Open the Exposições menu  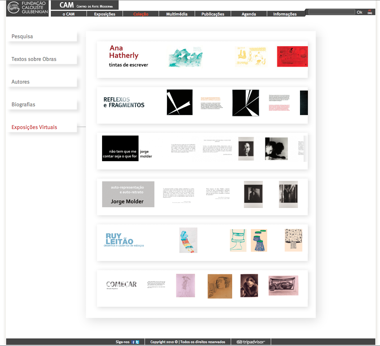[105, 14]
